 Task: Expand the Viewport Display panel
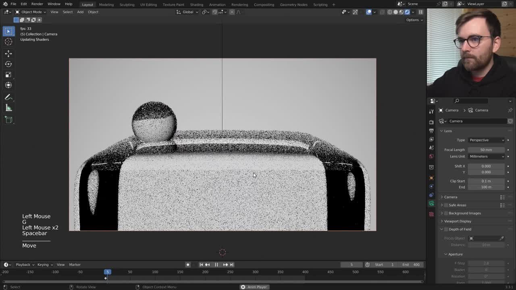click(457, 221)
